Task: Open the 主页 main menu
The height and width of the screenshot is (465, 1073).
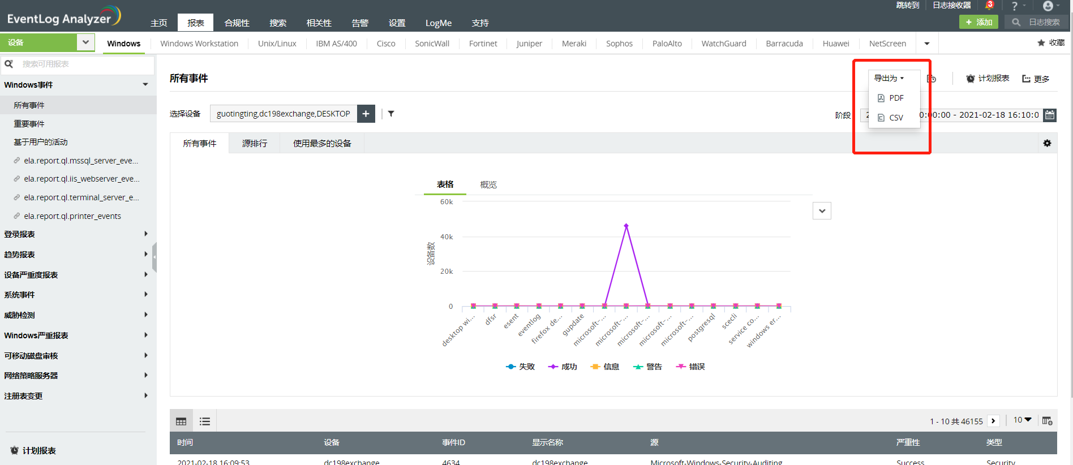Action: 159,23
